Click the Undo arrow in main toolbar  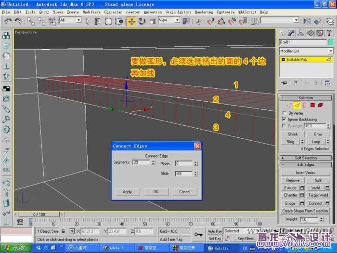(8, 21)
